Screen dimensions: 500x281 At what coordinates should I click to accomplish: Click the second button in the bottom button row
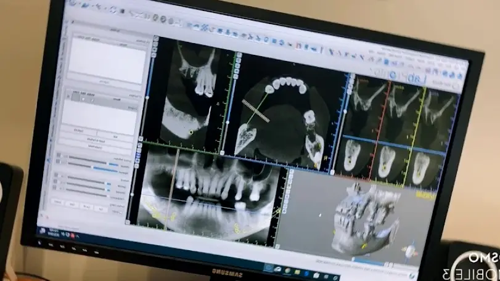pyautogui.click(x=73, y=205)
